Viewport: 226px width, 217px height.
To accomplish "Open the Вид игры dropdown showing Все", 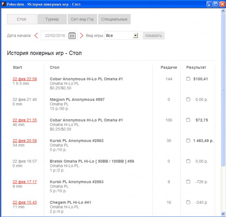I will pos(122,35).
